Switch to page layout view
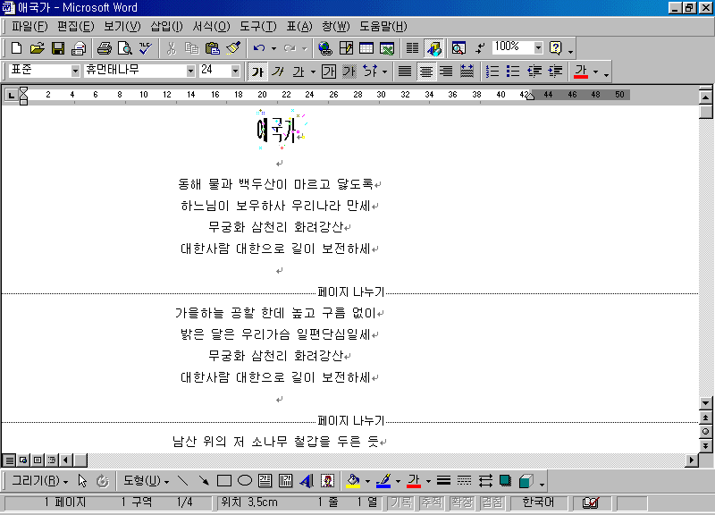This screenshot has height=515, width=715. [38, 460]
